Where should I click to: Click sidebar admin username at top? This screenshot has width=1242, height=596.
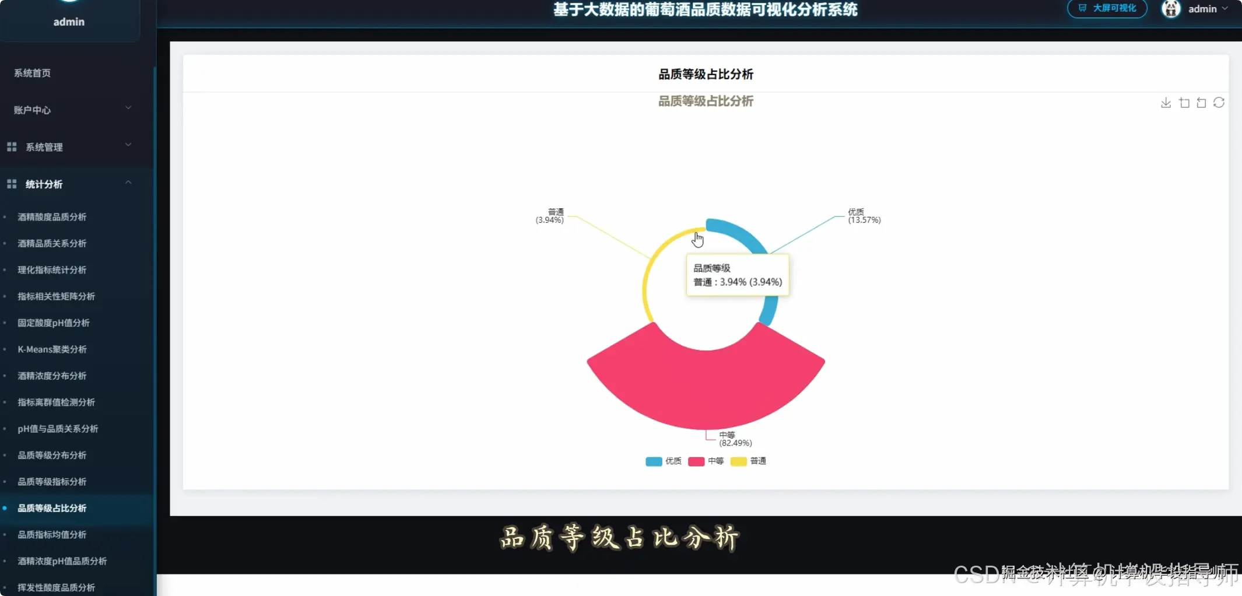pos(69,22)
